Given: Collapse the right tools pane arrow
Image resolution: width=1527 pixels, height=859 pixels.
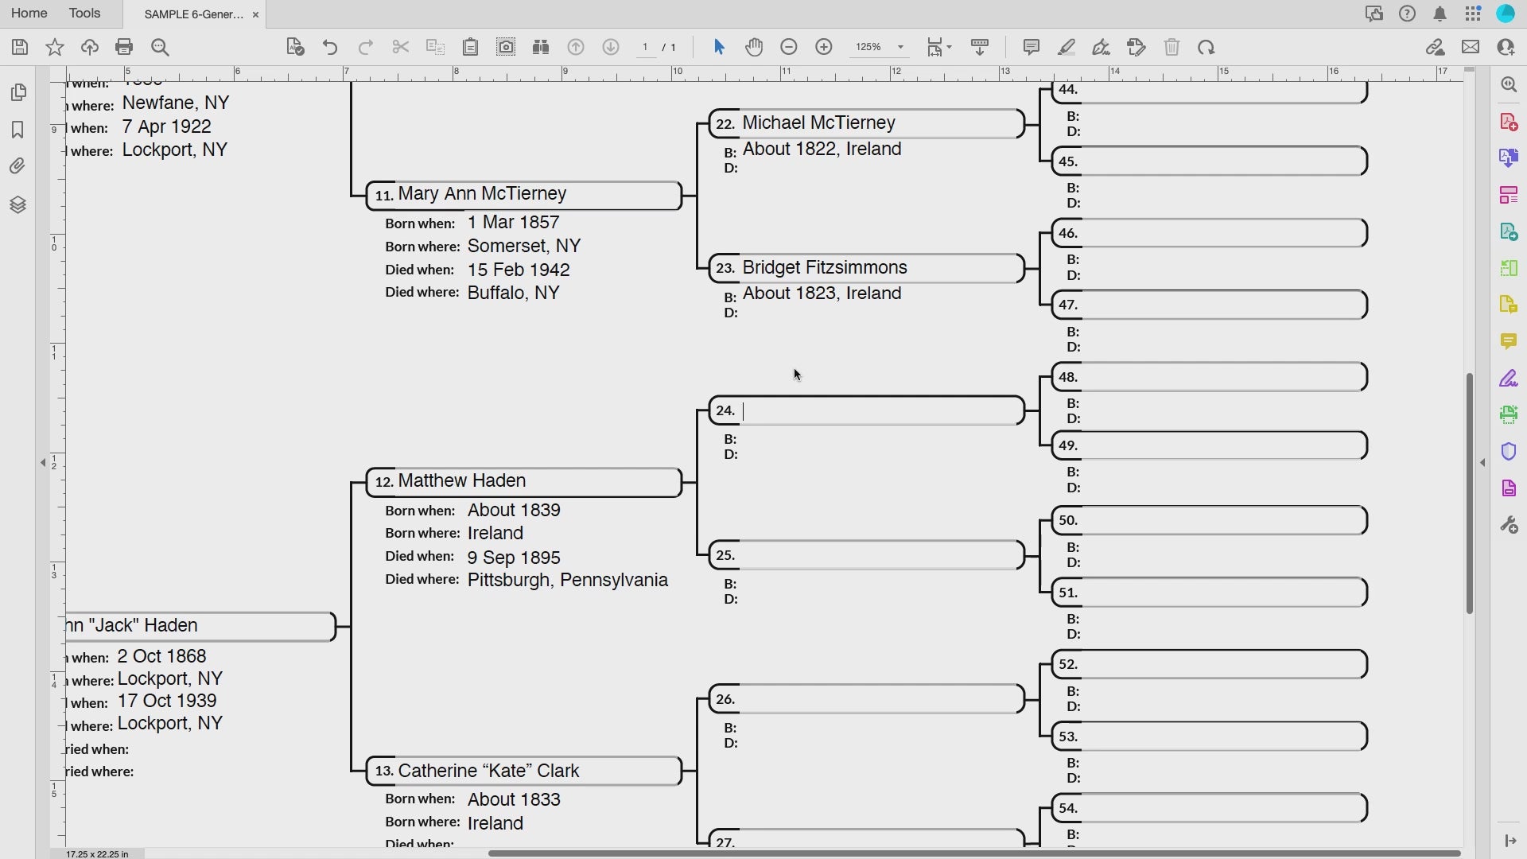Looking at the screenshot, I should 1482,462.
